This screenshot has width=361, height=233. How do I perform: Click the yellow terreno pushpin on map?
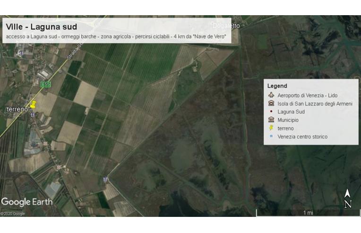pyautogui.click(x=33, y=105)
